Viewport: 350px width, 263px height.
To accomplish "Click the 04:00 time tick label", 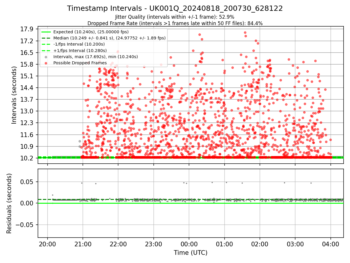I will tap(330, 244).
